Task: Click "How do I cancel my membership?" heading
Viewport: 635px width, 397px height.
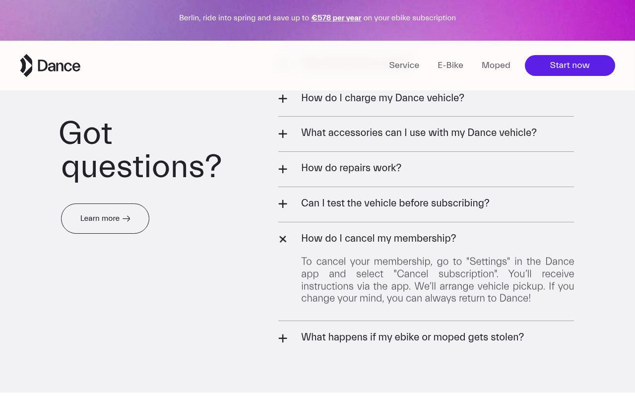Action: 379,239
